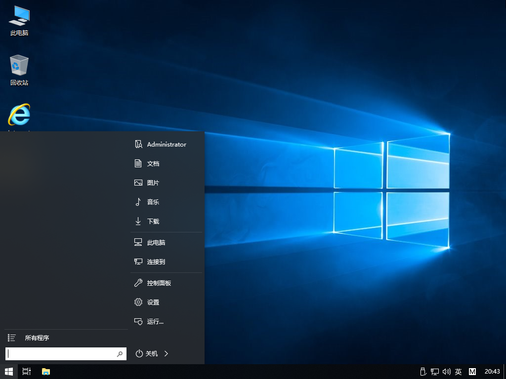The width and height of the screenshot is (506, 379).
Task: Click the 20:43 taskbar clock
Action: tap(492, 372)
